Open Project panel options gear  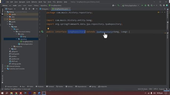pyautogui.click(x=33, y=9)
